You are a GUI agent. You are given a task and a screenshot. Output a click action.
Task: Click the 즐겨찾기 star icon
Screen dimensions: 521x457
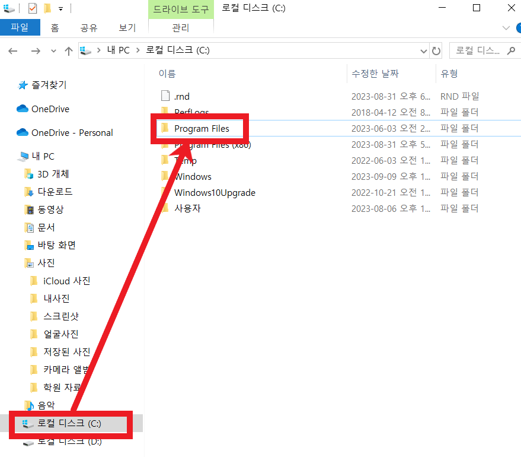(x=23, y=85)
